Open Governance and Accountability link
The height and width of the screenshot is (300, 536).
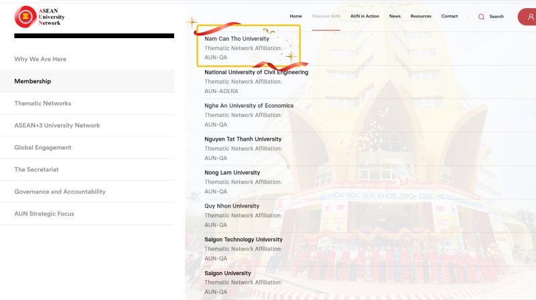coord(60,192)
